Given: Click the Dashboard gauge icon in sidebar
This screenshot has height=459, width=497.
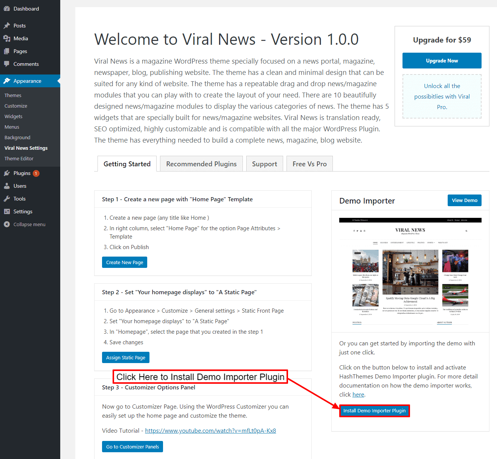Looking at the screenshot, I should coord(7,9).
